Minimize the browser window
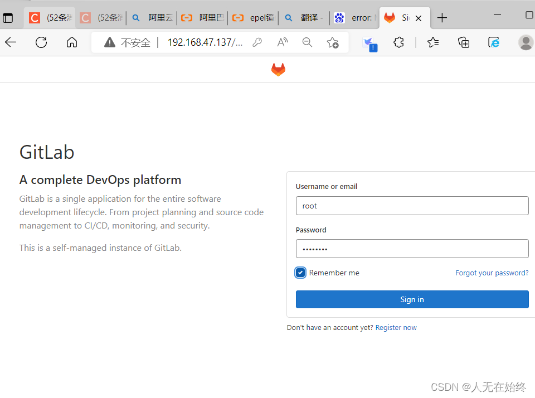 [x=498, y=15]
